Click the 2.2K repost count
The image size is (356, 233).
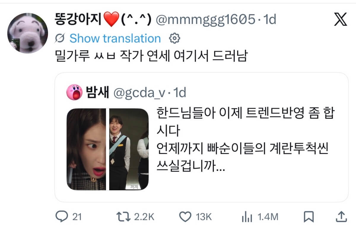(x=144, y=217)
